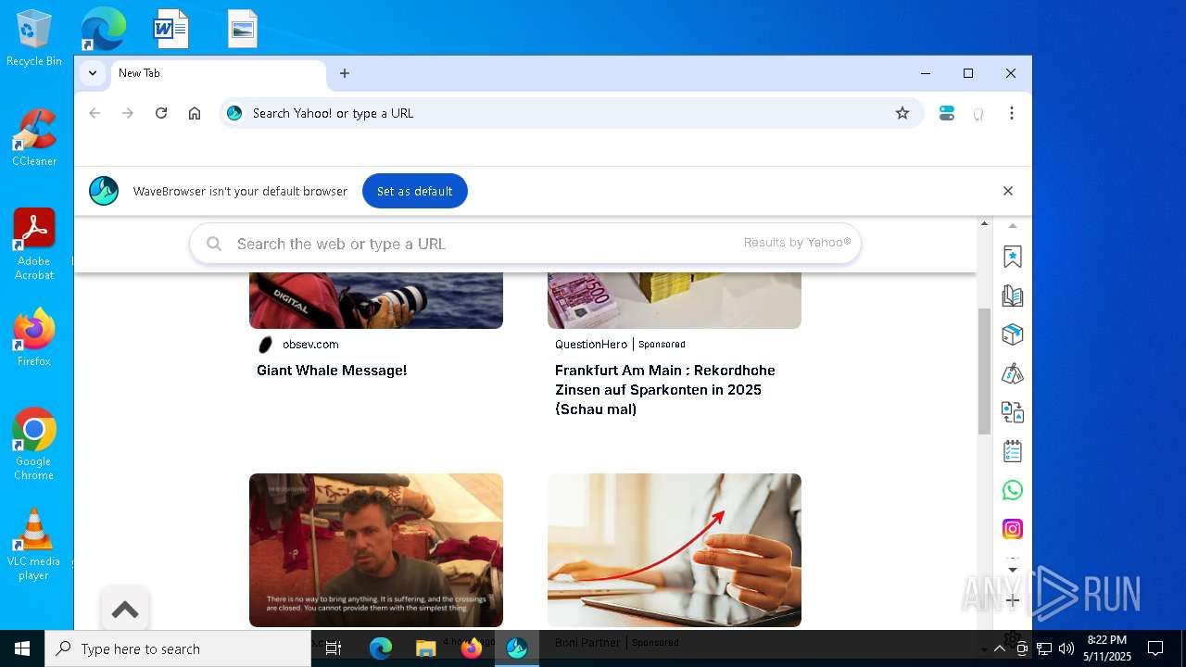The width and height of the screenshot is (1186, 667).
Task: Open the volume control in system tray
Action: (1066, 648)
